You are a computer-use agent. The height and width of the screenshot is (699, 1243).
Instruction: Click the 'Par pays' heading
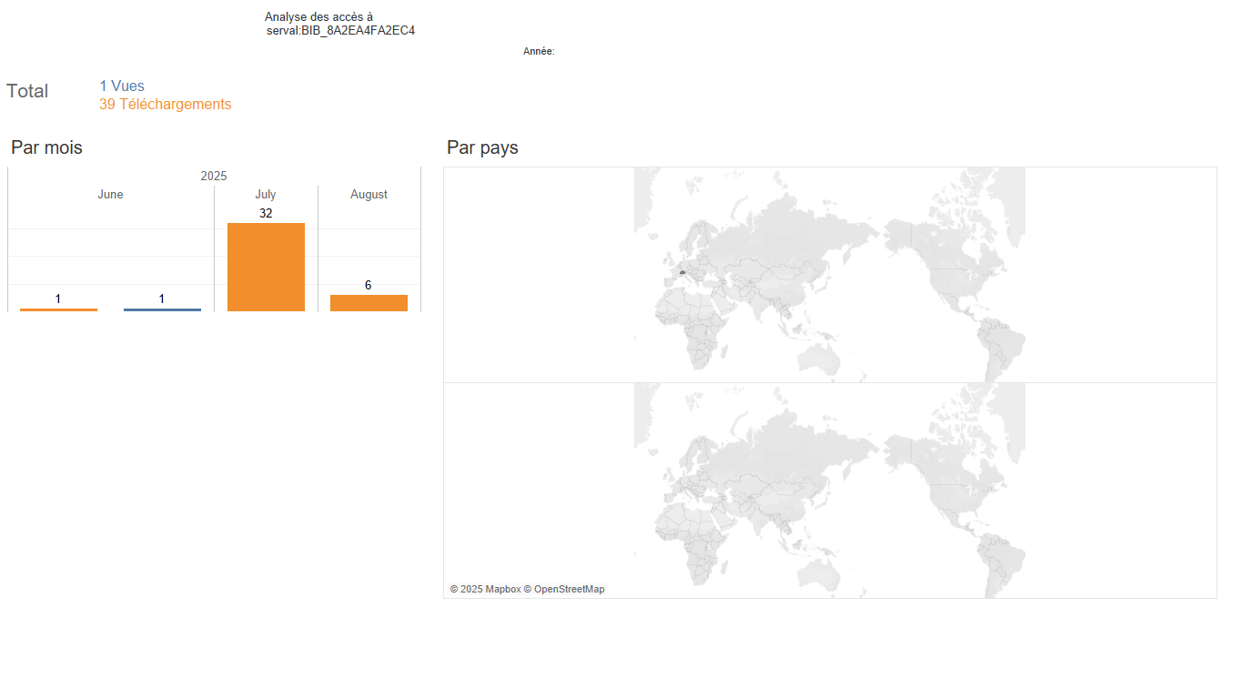pyautogui.click(x=482, y=147)
